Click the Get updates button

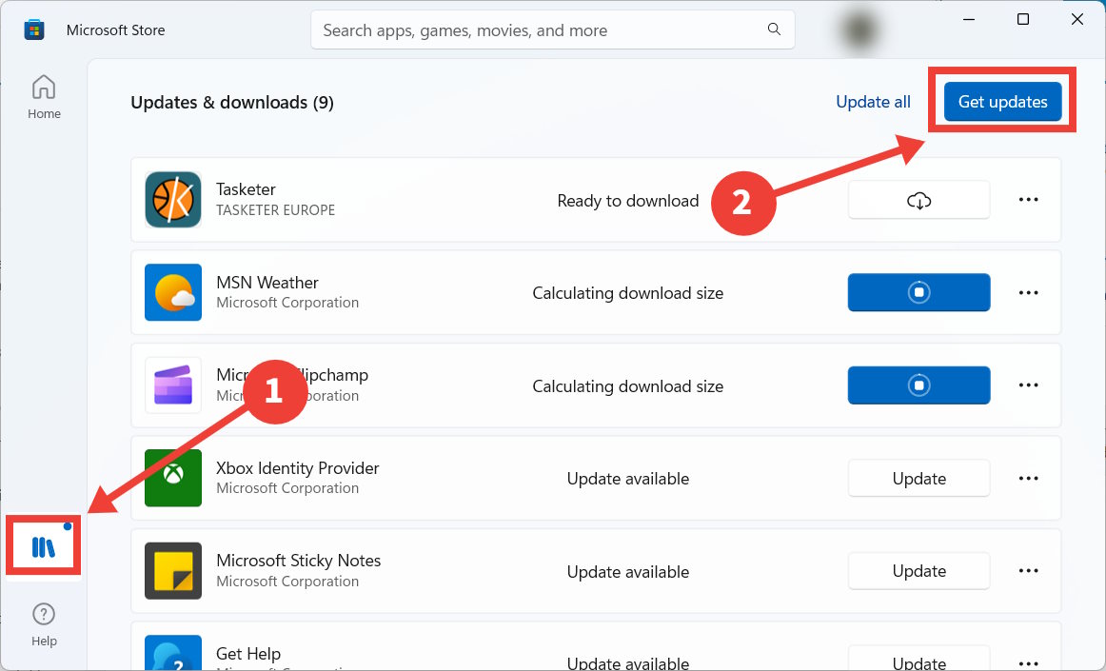click(1002, 101)
